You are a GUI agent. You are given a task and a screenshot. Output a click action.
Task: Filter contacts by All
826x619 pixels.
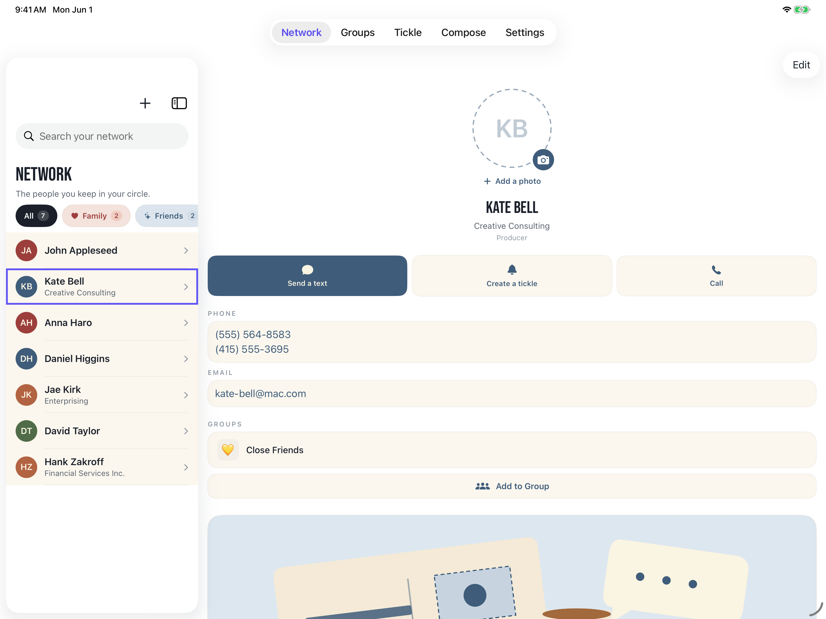36,216
